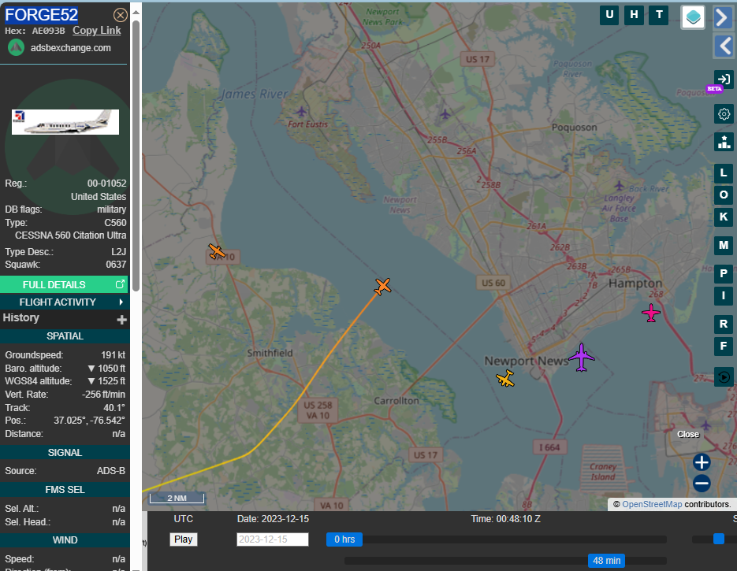This screenshot has height=571, width=737.
Task: Open FULL DETAILS for the aircraft
Action: click(65, 284)
